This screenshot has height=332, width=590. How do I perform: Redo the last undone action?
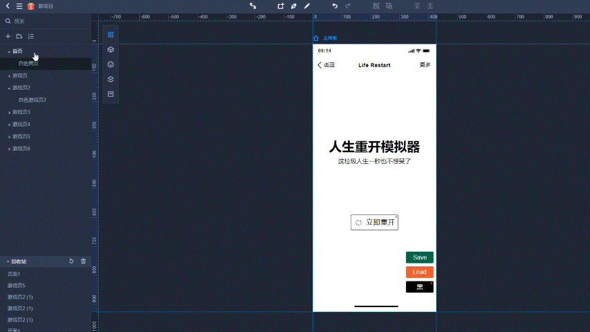[x=348, y=6]
